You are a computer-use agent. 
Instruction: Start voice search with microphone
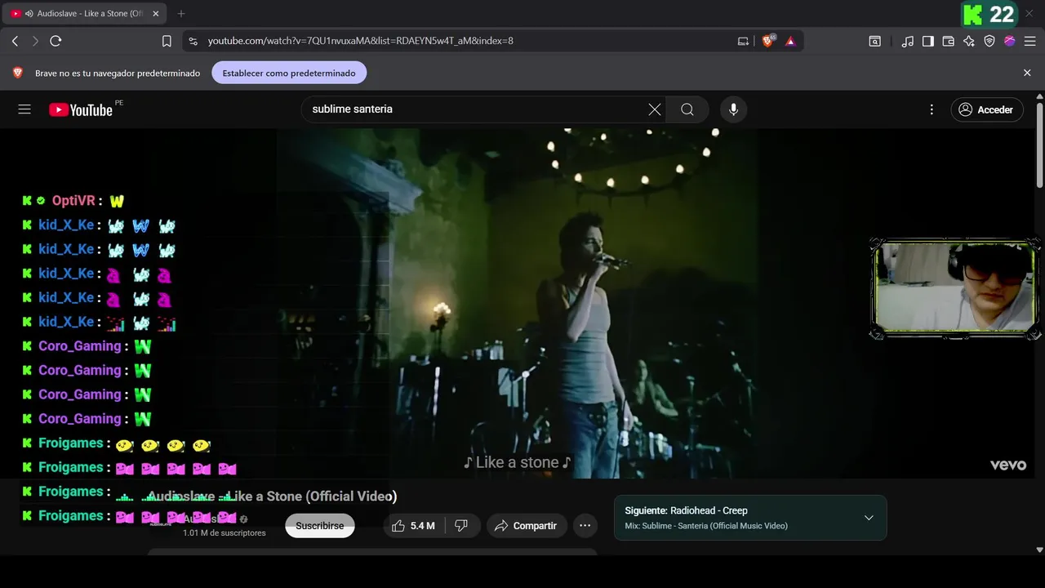[733, 109]
